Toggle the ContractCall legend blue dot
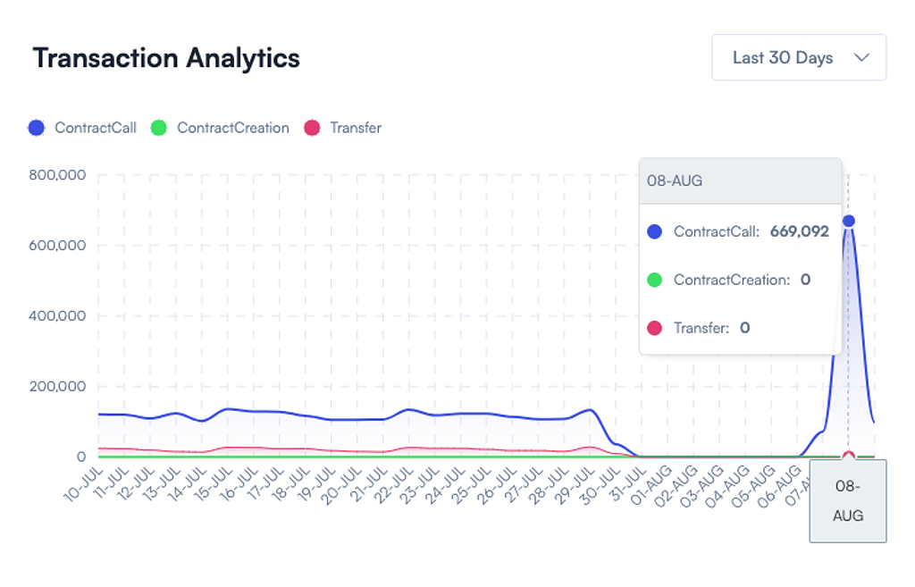Screen dimensions: 915x587 tap(37, 128)
